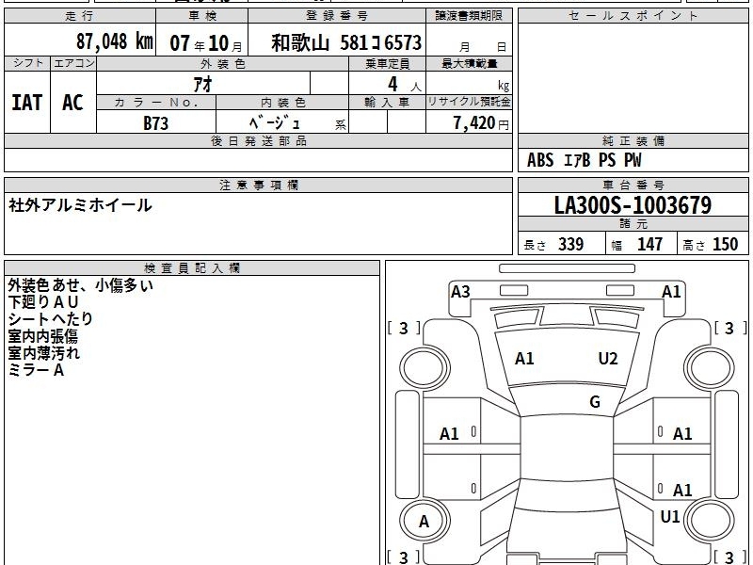Click the G mark on the windshield
Screen dimensions: 753x565
595,401
